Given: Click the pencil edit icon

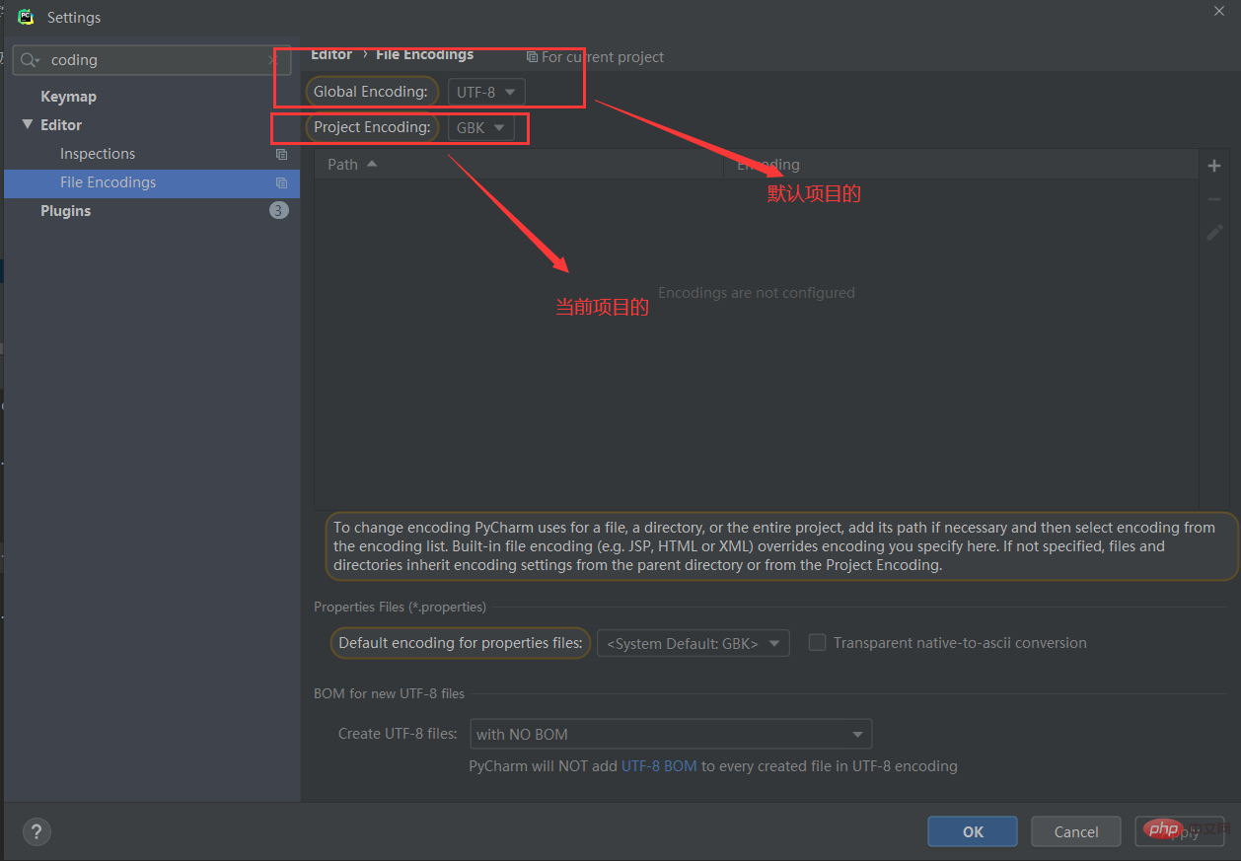Looking at the screenshot, I should pos(1214,233).
